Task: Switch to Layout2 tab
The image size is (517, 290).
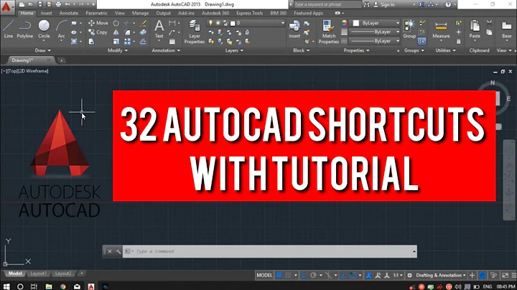Action: (63, 273)
